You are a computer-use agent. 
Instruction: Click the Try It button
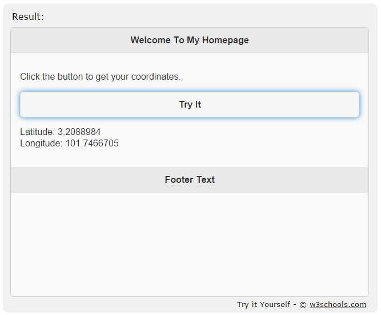coord(190,104)
